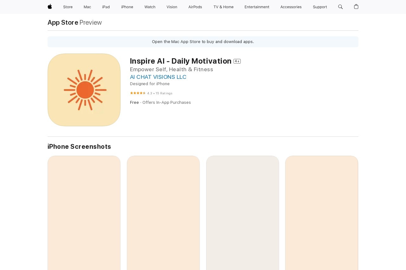406x270 pixels.
Task: Open the shopping bag icon
Action: pyautogui.click(x=356, y=7)
